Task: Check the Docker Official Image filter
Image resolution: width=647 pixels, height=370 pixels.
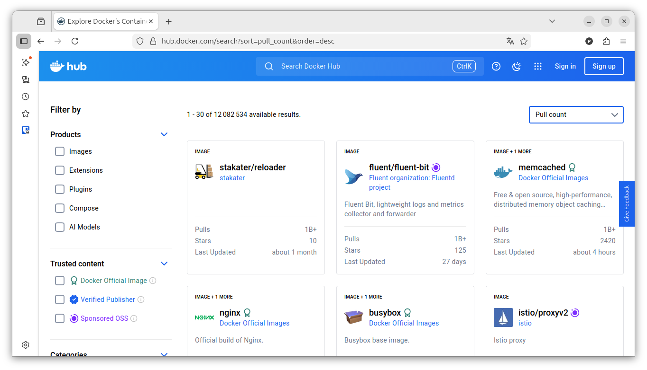Action: [x=60, y=281]
